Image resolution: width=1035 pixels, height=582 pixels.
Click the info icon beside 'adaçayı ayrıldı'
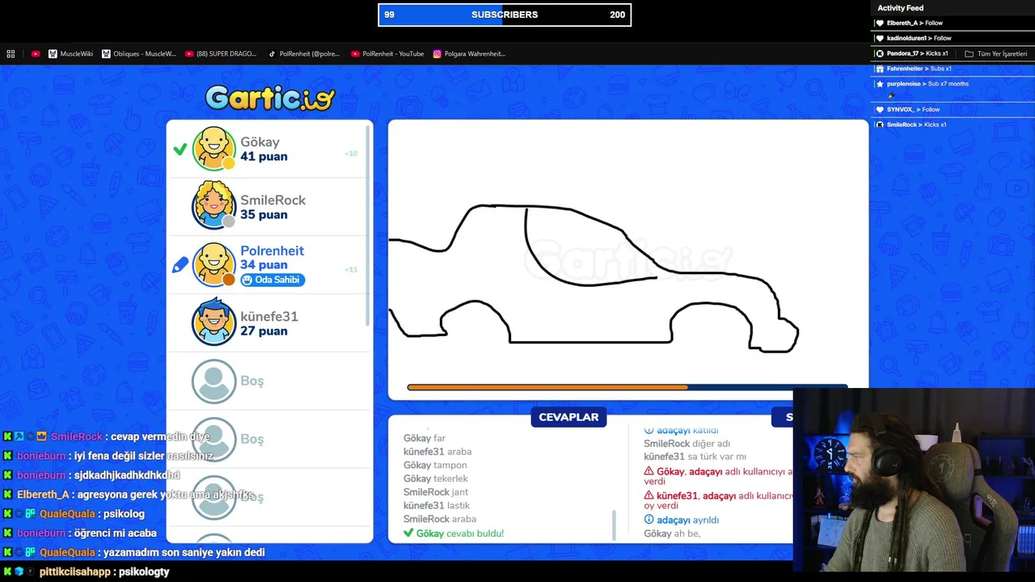(648, 520)
